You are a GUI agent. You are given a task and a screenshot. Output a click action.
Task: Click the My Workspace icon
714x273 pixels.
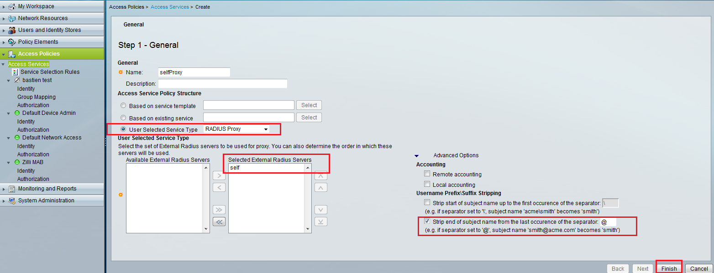(x=12, y=6)
